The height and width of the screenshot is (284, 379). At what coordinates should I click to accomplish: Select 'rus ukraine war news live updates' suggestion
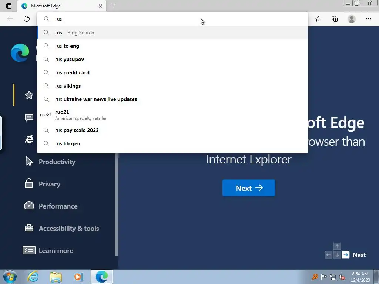[172, 99]
